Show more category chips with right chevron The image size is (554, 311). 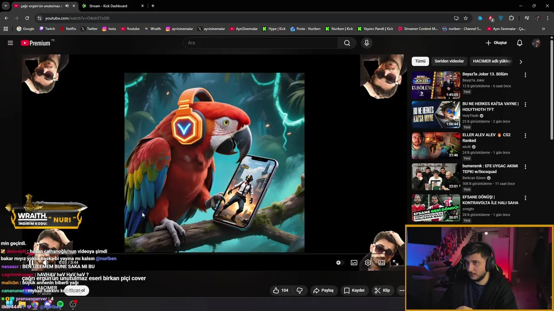(x=521, y=61)
